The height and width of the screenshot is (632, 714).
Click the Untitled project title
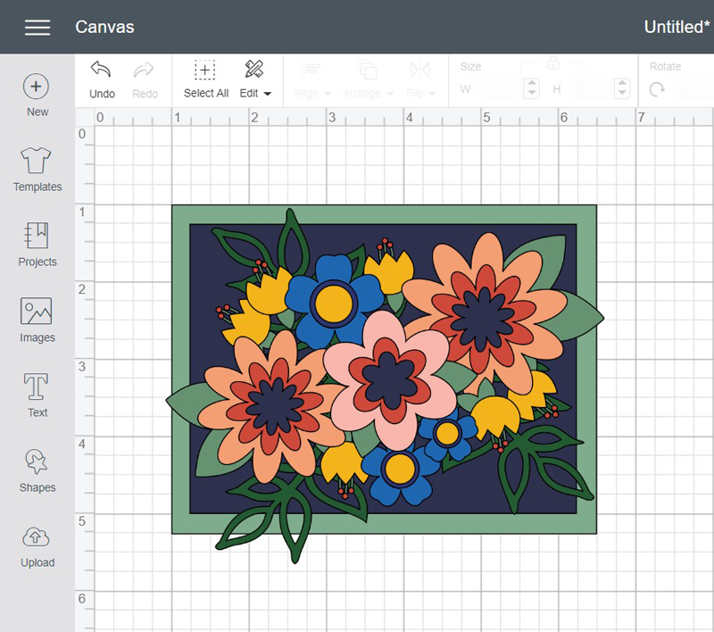point(676,27)
